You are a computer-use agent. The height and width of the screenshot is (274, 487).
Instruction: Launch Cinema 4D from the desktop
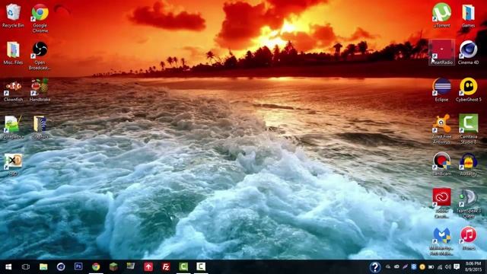tap(468, 53)
